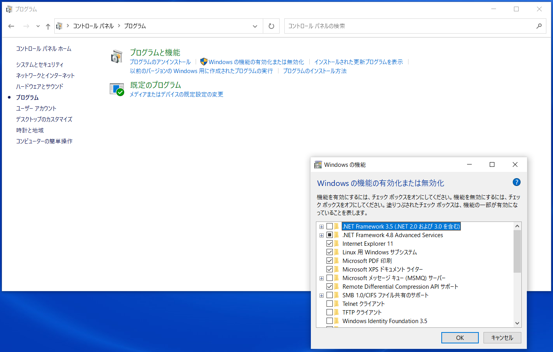Open プログラムと機能 heading link

155,52
